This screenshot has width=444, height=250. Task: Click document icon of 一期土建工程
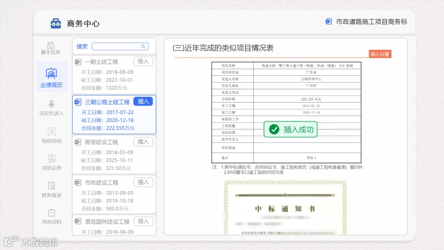click(78, 62)
